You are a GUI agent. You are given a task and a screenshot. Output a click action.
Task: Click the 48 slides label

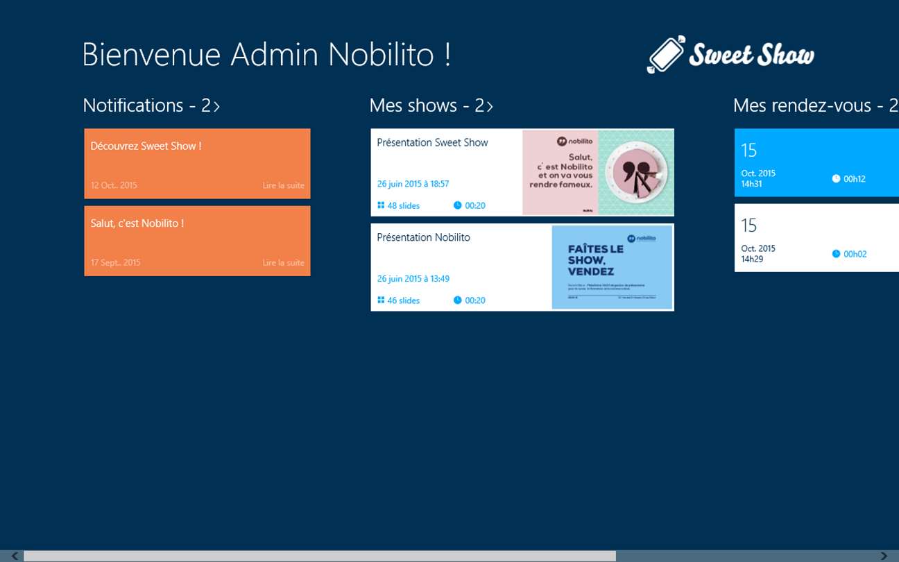pyautogui.click(x=404, y=205)
